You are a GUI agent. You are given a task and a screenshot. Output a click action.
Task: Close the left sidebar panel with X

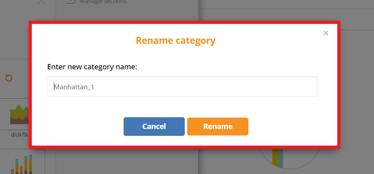coord(41,2)
